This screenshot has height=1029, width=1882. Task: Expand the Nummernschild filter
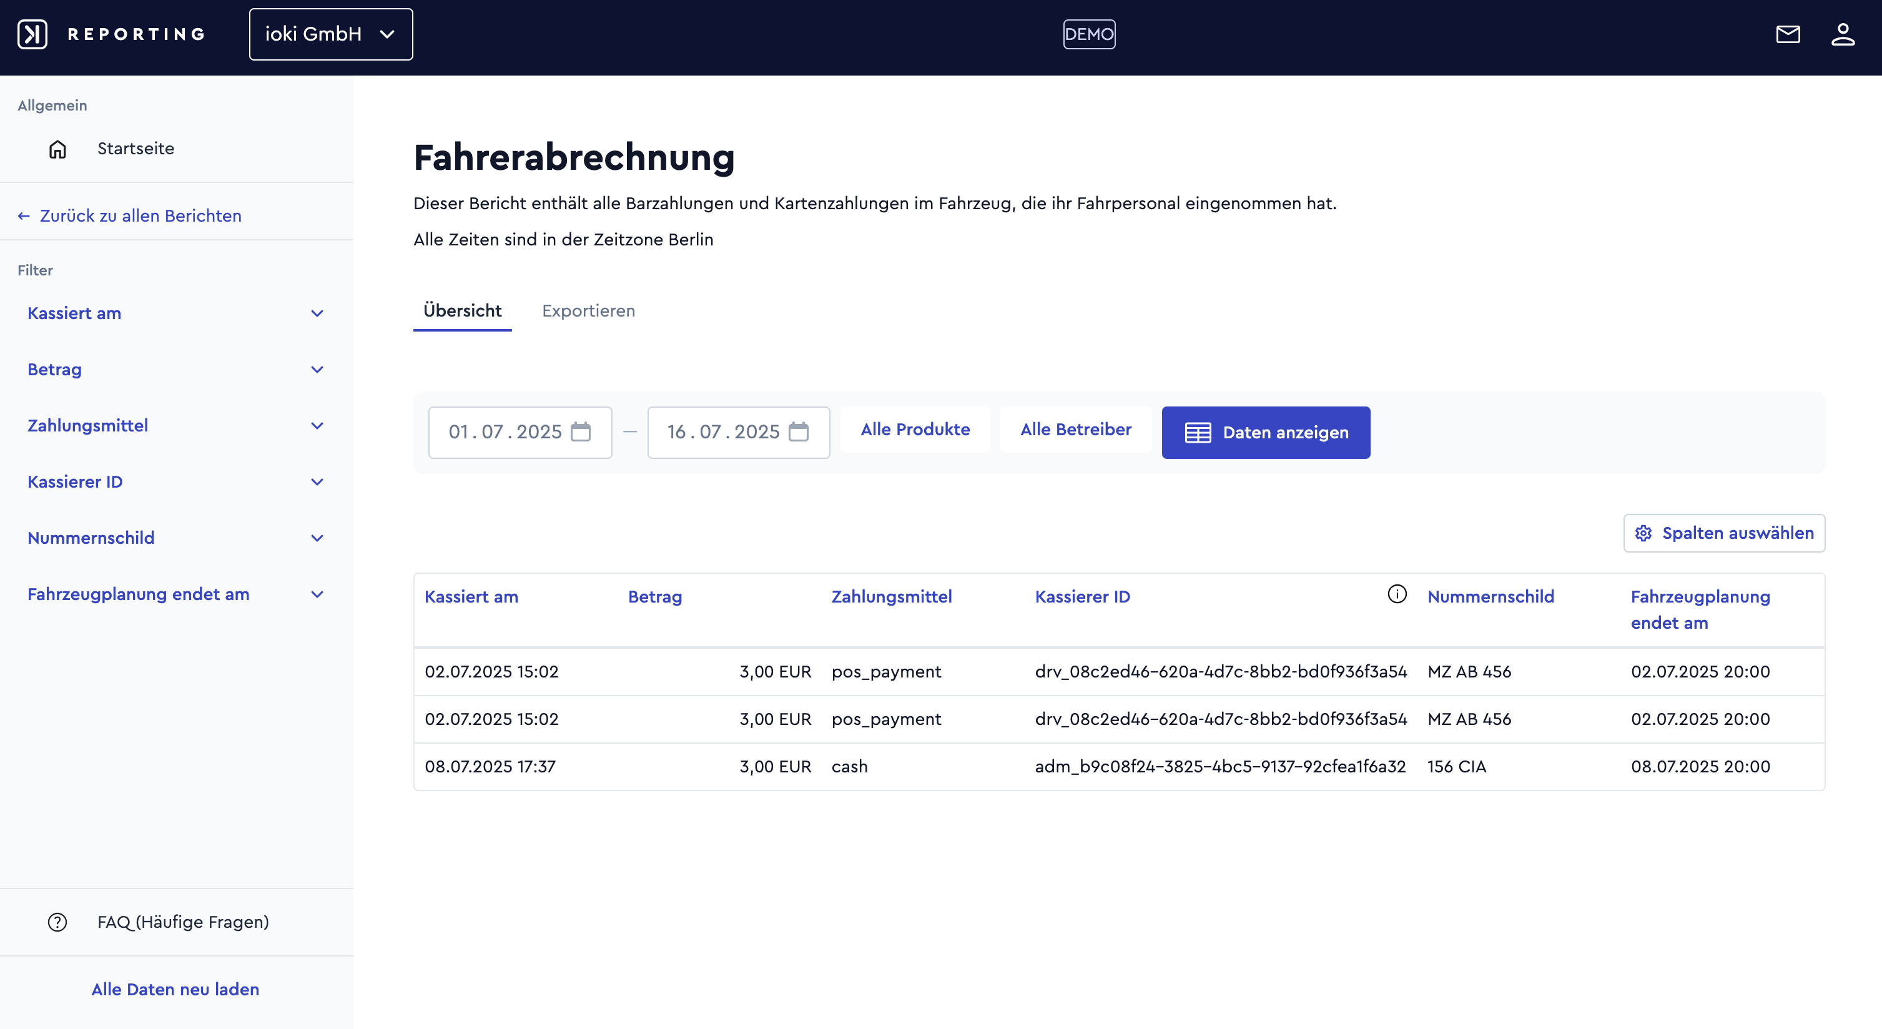click(176, 538)
